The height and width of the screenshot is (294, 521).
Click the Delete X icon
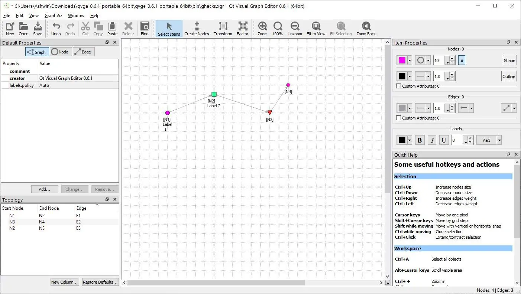click(128, 29)
